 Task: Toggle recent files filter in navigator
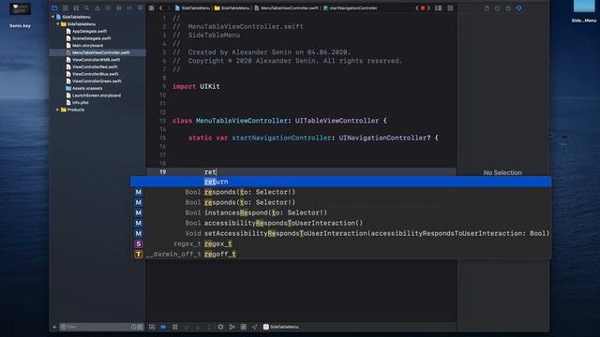(x=133, y=327)
